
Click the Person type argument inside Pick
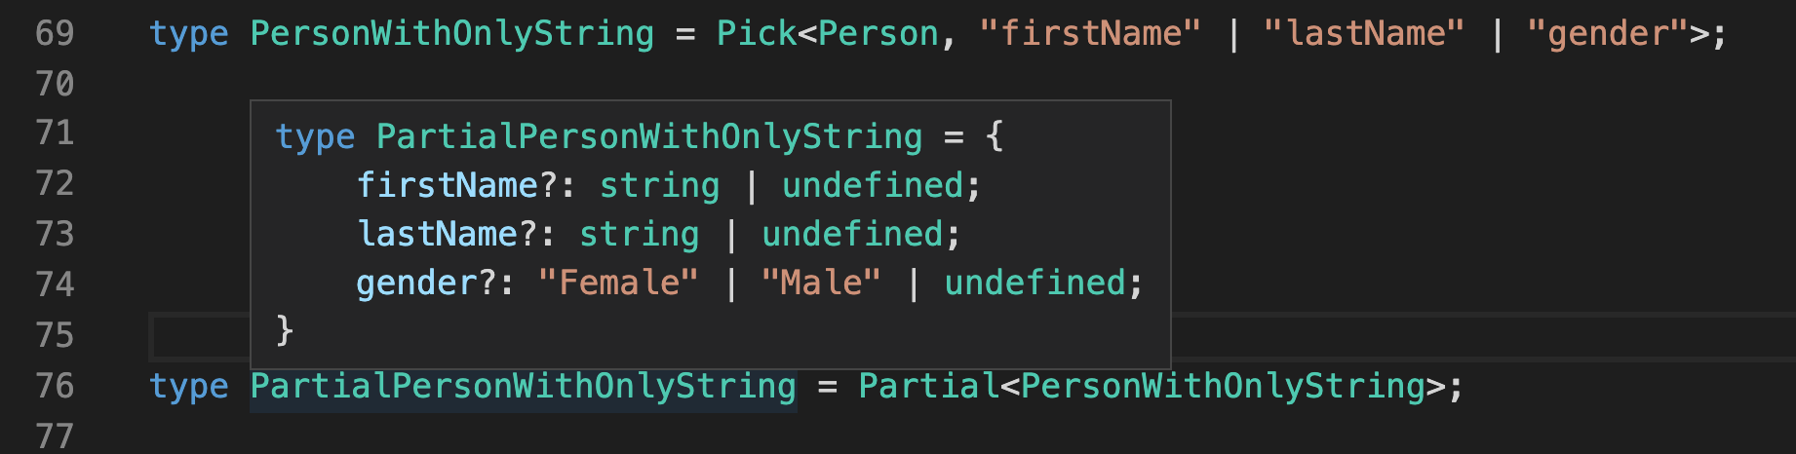(878, 33)
